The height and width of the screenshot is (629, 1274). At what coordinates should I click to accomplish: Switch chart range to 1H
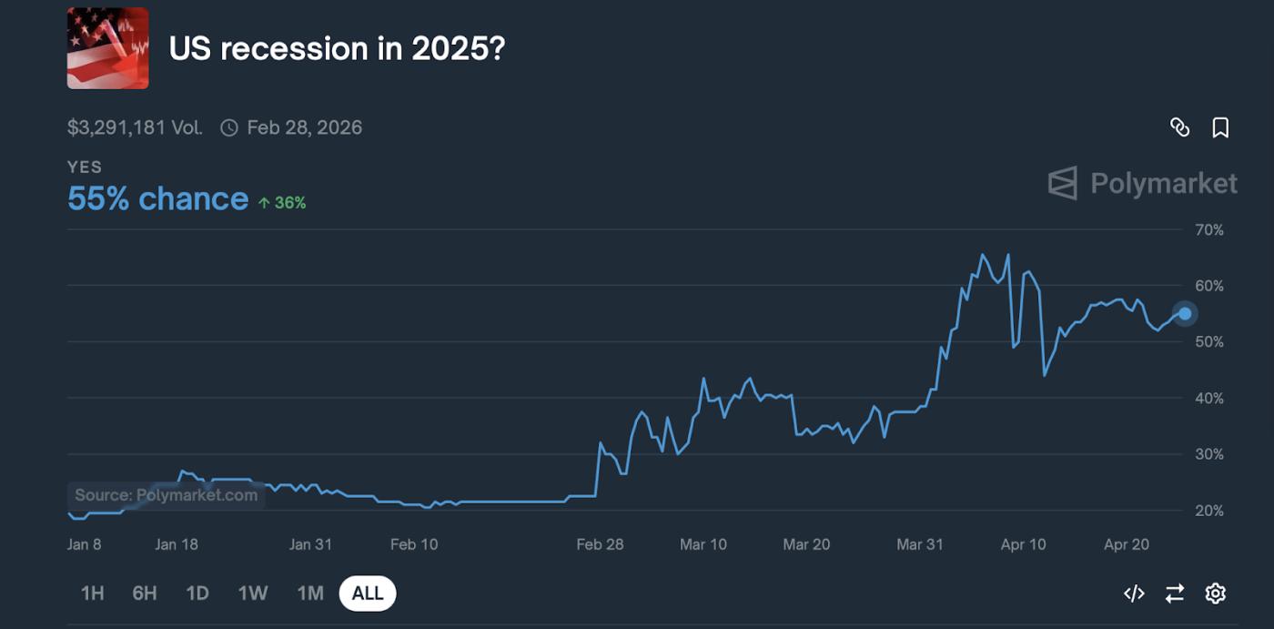[x=92, y=593]
